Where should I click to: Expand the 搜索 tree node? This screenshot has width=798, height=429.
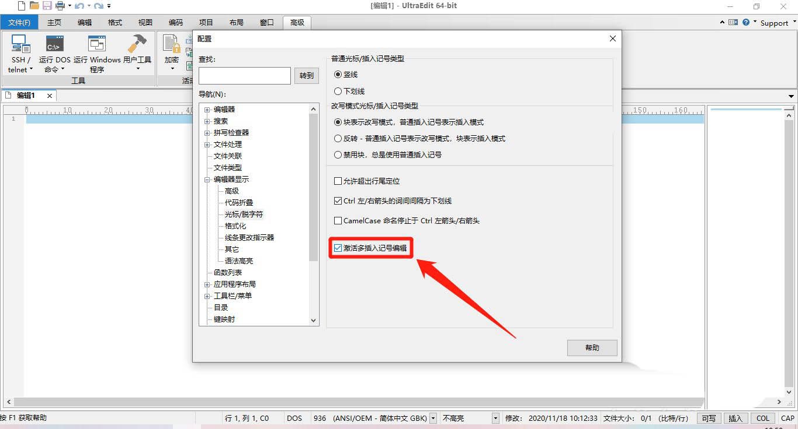[207, 121]
